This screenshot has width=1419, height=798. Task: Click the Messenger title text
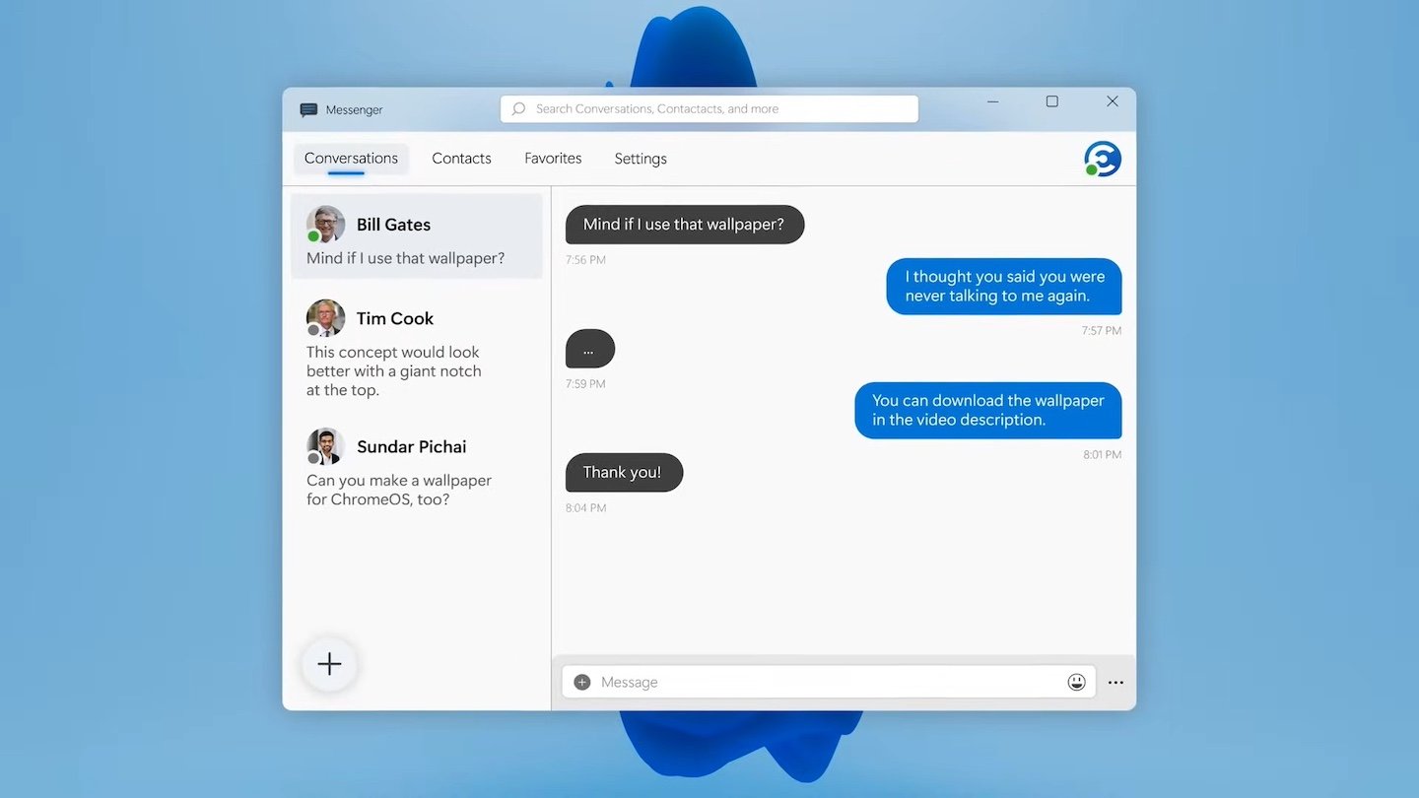(354, 110)
